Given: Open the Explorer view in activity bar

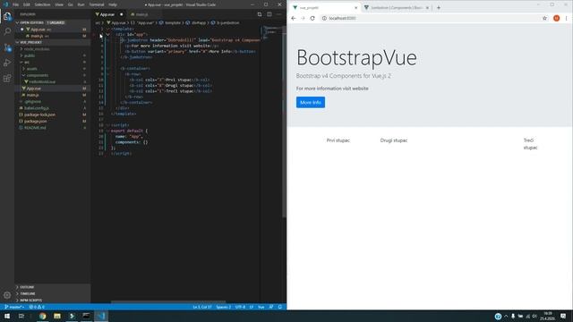Looking at the screenshot, I should (x=7, y=16).
